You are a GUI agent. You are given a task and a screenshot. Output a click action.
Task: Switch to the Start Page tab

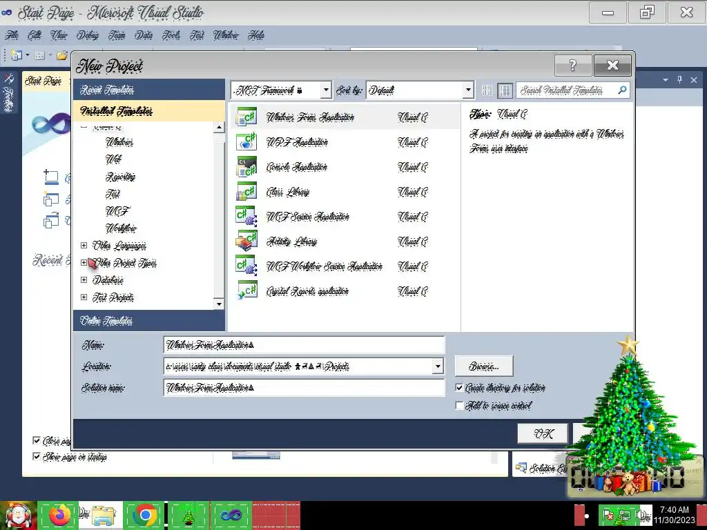tap(43, 81)
